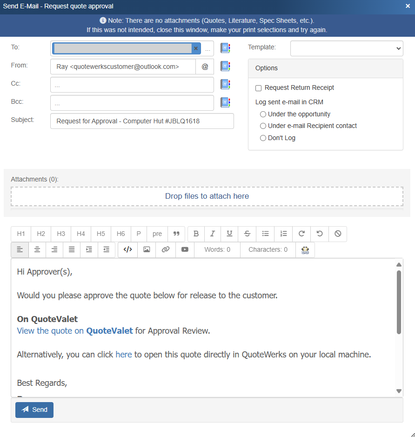This screenshot has height=437, width=415.
Task: Insert a bulleted list
Action: [265, 234]
